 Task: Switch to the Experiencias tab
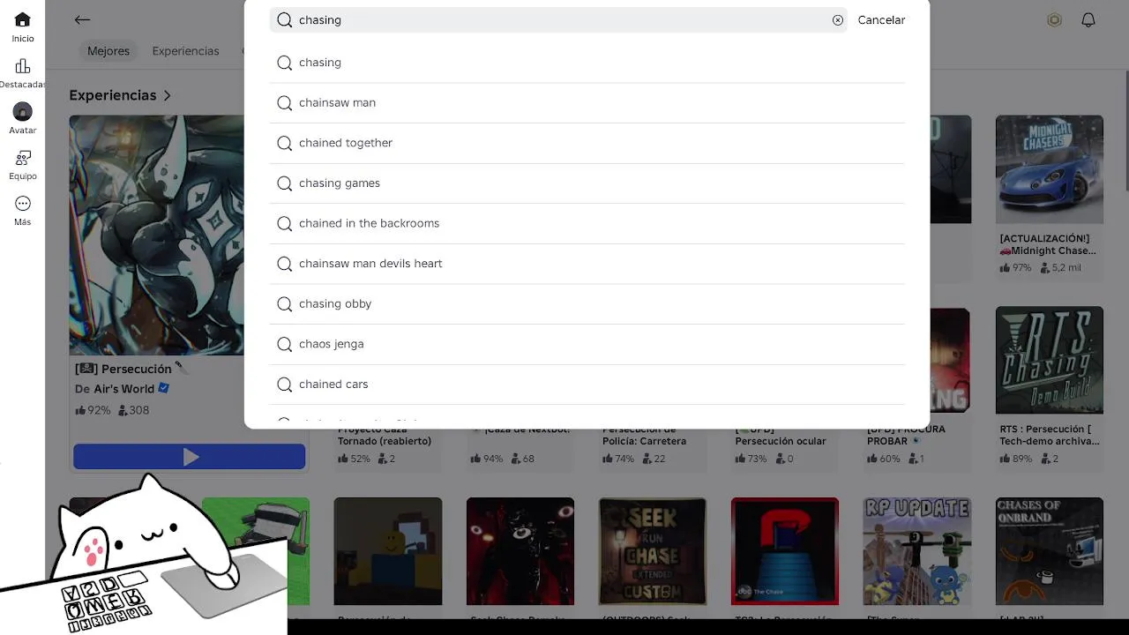point(185,51)
